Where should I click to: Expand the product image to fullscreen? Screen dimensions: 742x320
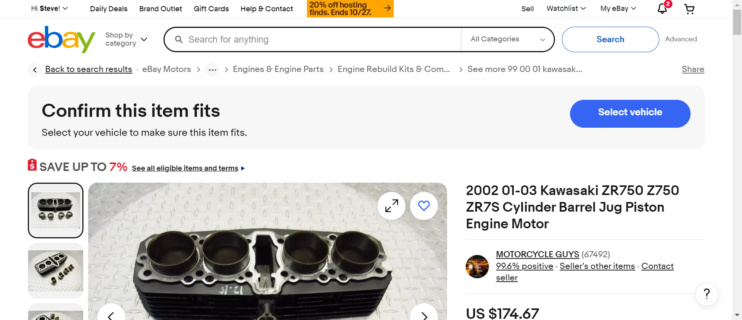point(391,206)
